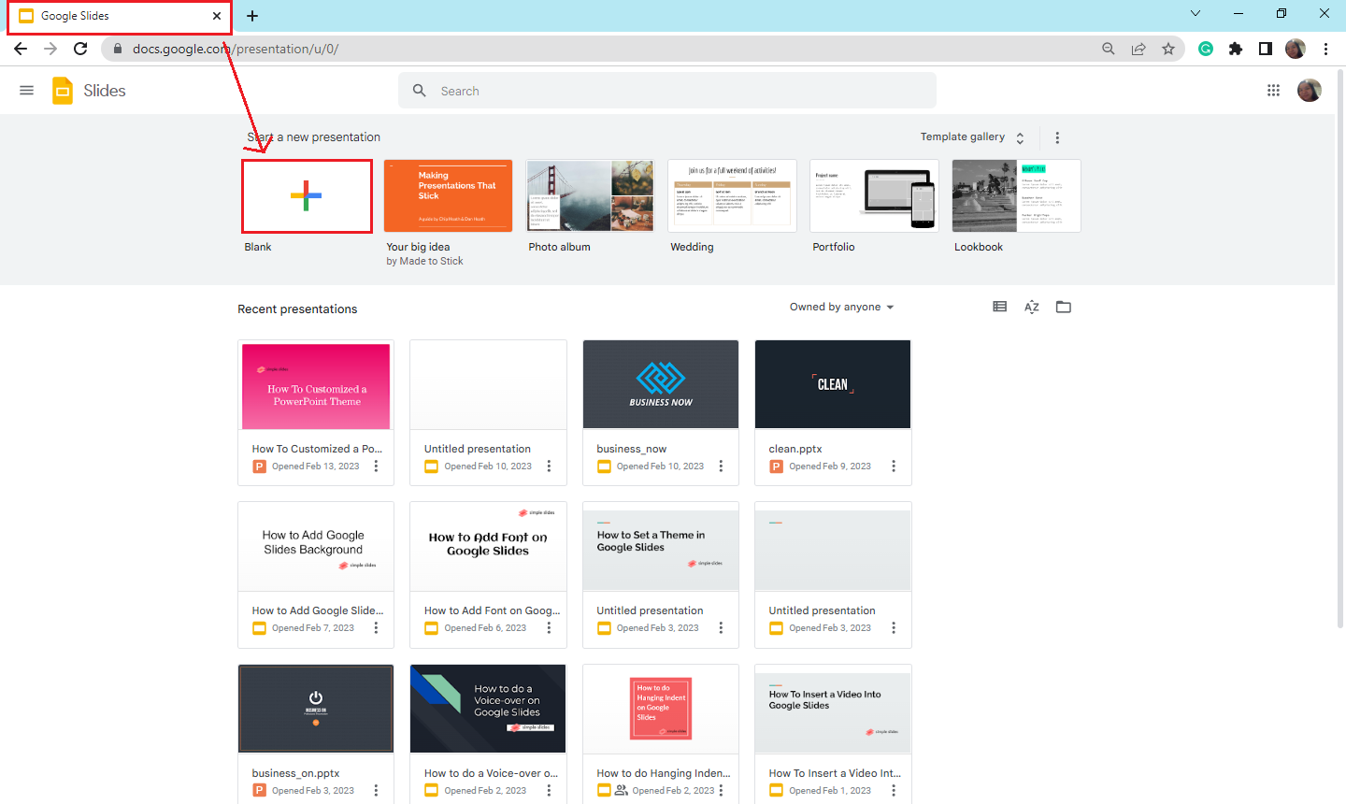Open the Extensions puzzle icon
The image size is (1346, 804).
pos(1236,49)
